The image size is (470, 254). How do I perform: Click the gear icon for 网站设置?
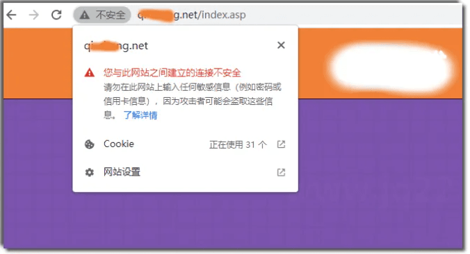pos(89,172)
